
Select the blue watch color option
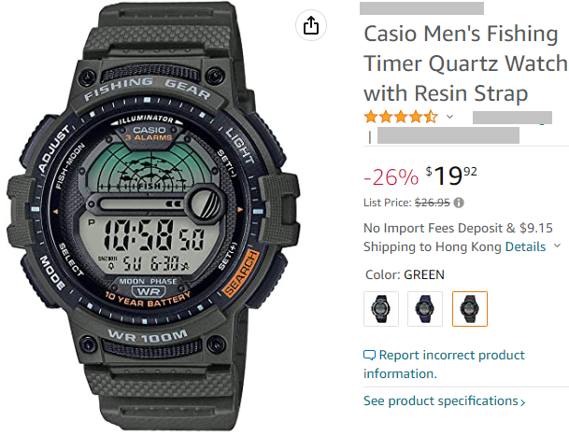(425, 309)
